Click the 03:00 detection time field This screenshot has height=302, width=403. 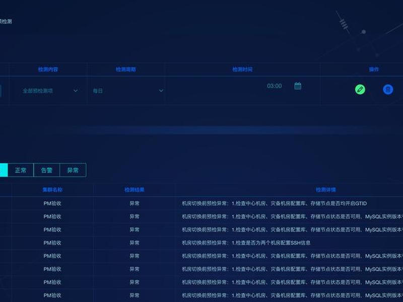[x=274, y=86]
